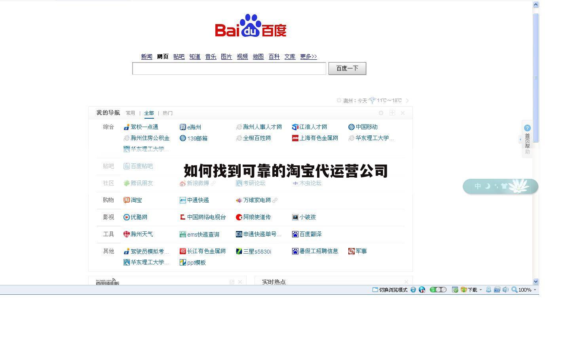The width and height of the screenshot is (570, 343).
Task: Click the 首页帮助 question mark icon
Action: (x=527, y=128)
